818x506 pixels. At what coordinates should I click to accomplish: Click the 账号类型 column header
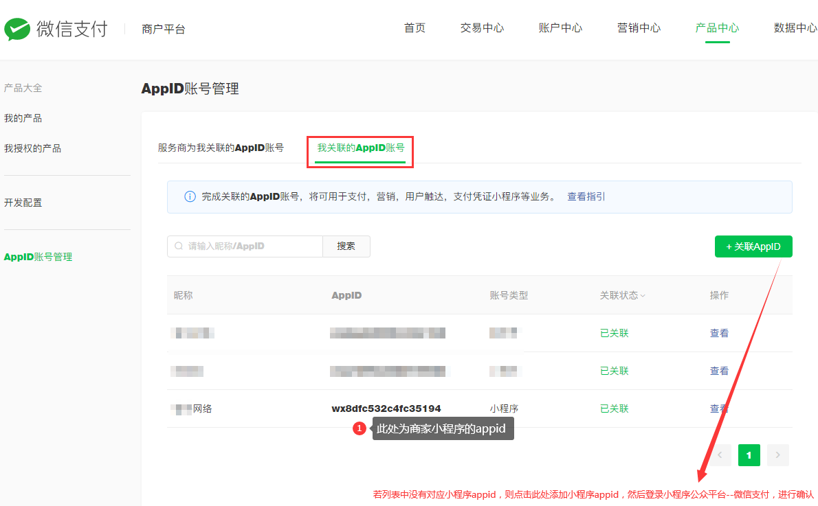point(509,295)
